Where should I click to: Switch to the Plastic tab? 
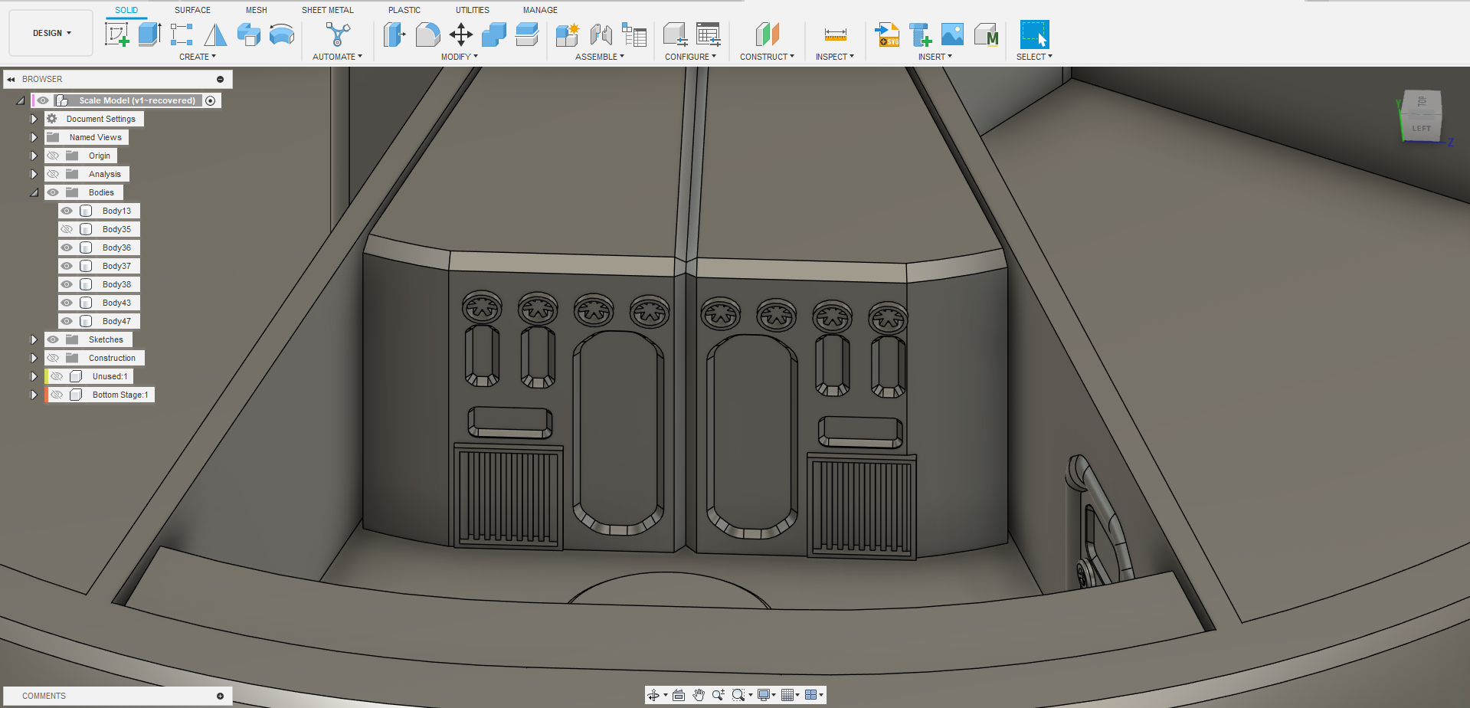pos(404,10)
